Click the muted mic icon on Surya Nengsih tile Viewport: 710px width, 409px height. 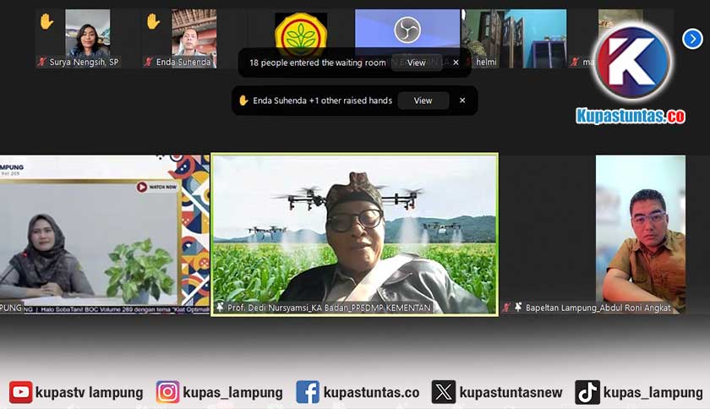coord(41,62)
